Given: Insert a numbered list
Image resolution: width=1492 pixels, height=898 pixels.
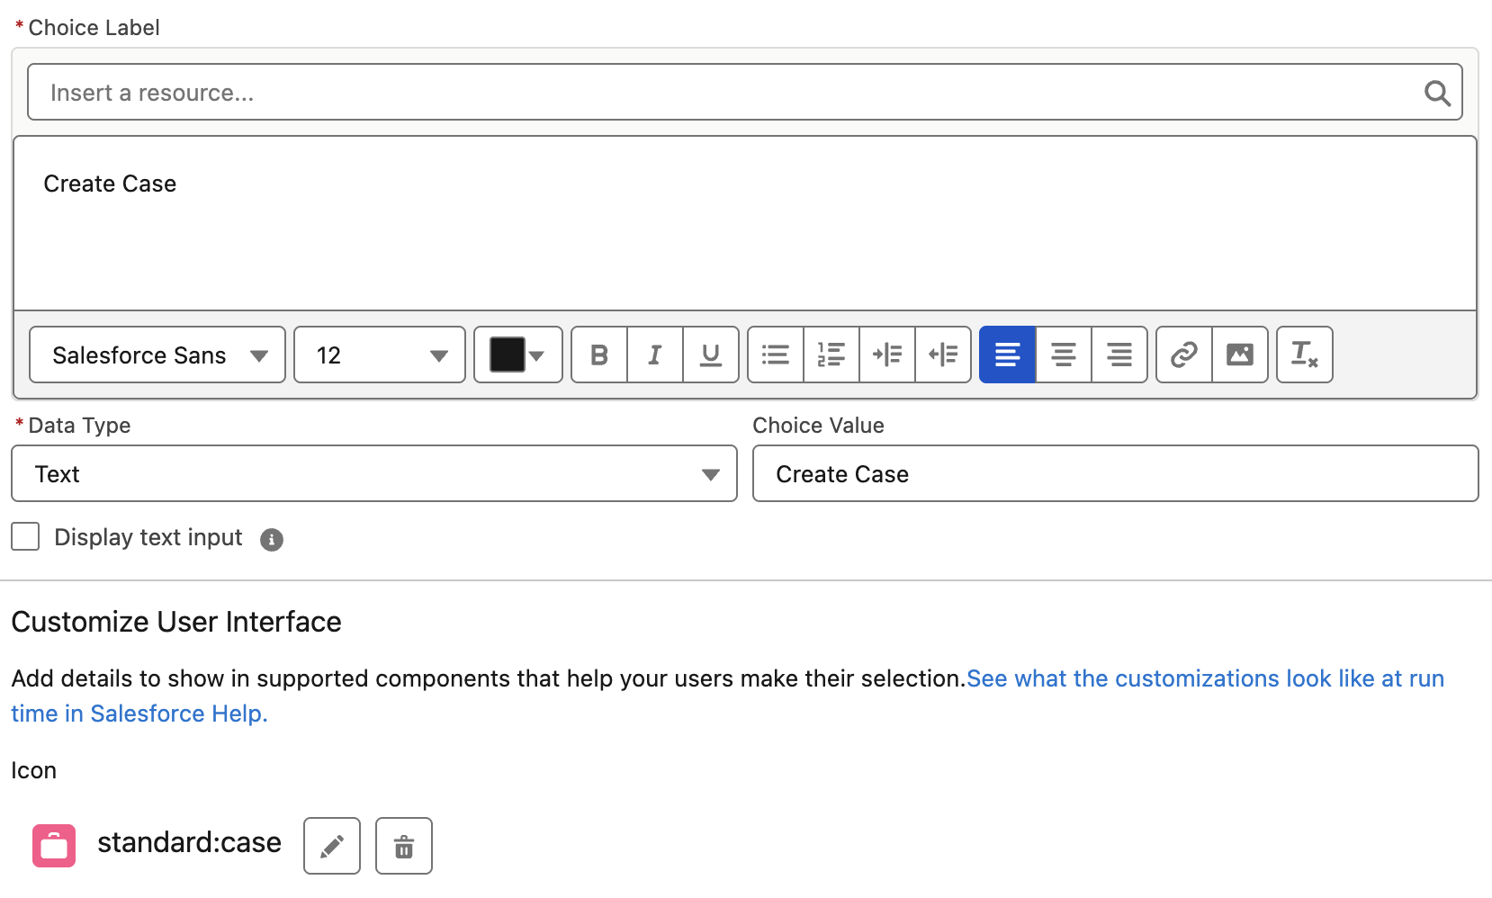Looking at the screenshot, I should tap(831, 355).
